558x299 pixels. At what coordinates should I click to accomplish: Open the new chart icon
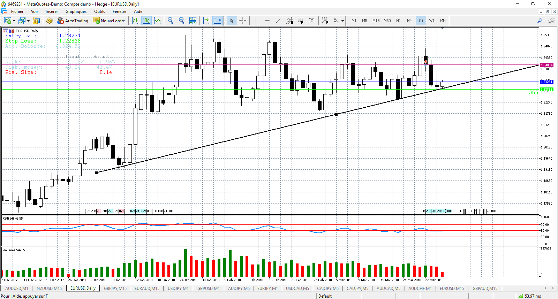tap(7, 21)
